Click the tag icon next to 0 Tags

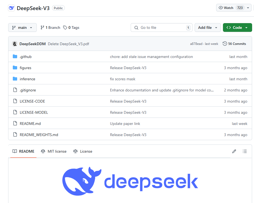tap(65, 28)
